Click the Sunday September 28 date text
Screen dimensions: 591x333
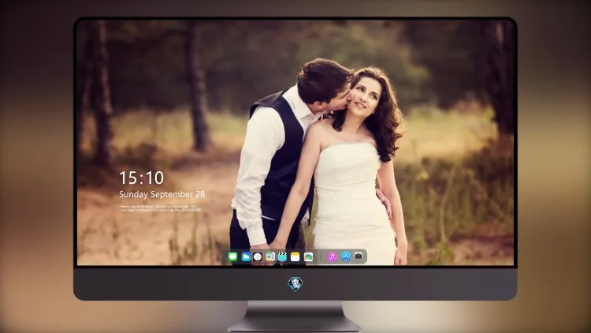click(162, 194)
